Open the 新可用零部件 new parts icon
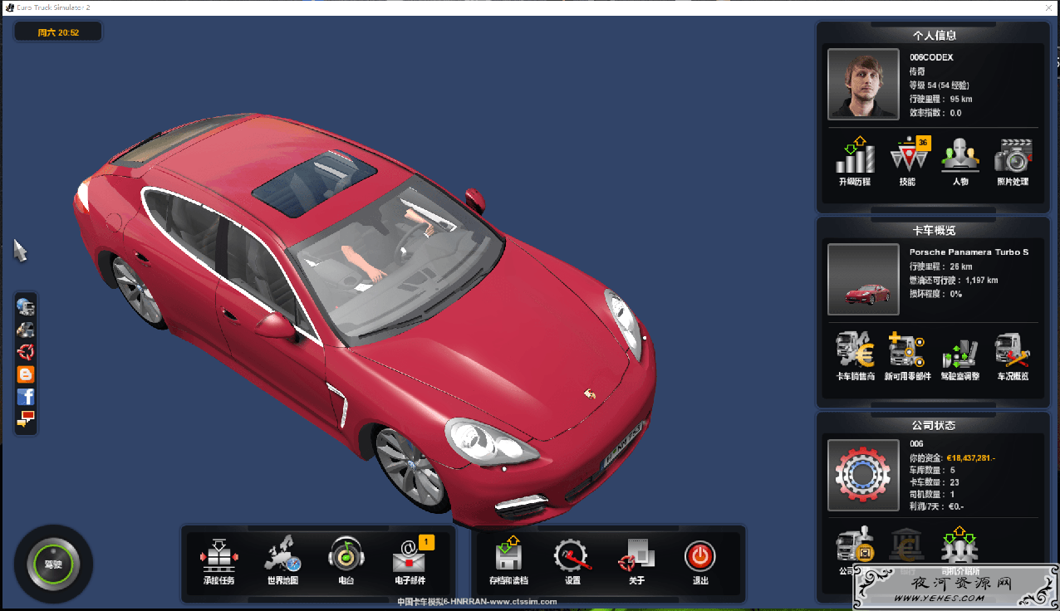This screenshot has height=611, width=1060. (906, 349)
